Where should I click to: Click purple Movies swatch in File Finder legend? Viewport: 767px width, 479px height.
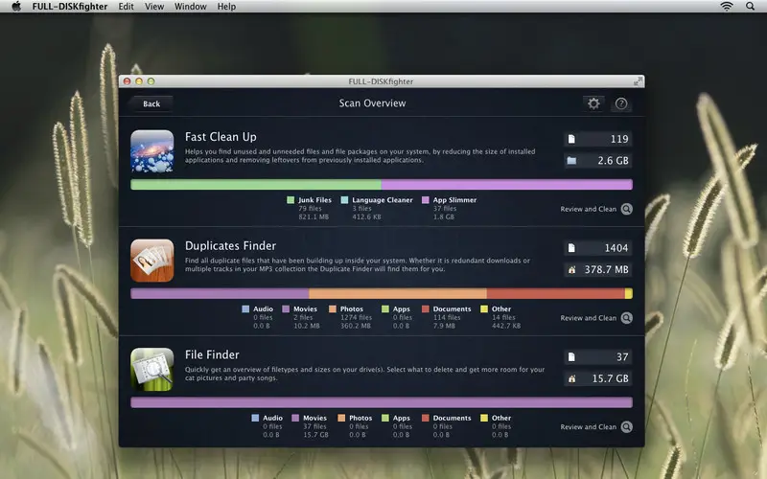coord(295,418)
